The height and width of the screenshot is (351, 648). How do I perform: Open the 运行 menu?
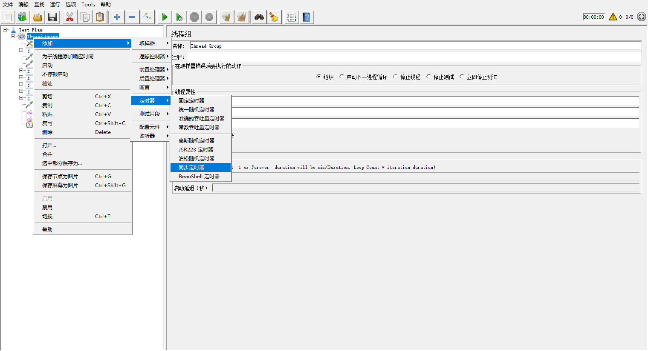pos(55,4)
